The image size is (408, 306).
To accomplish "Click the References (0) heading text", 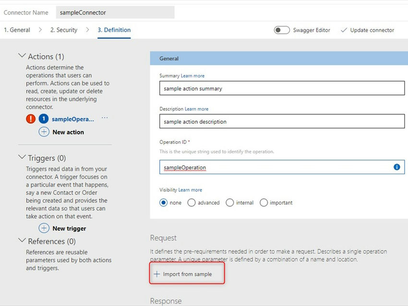I will [52, 241].
